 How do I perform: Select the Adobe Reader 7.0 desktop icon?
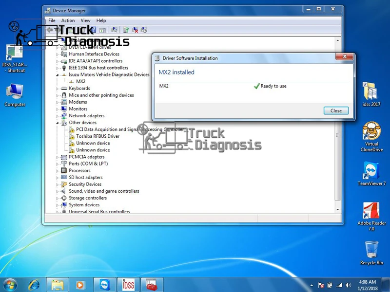pos(371,216)
